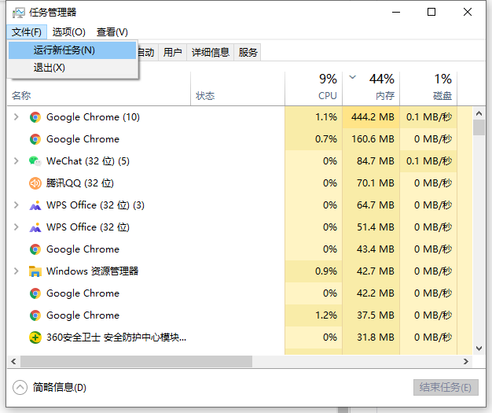Screen dimensions: 492x413
Task: Click the 360安全卫士 process icon
Action: point(35,337)
